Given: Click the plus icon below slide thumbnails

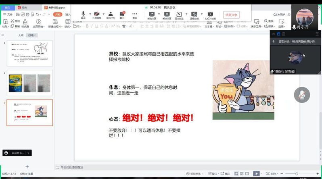Looking at the screenshot, I should [27, 167].
